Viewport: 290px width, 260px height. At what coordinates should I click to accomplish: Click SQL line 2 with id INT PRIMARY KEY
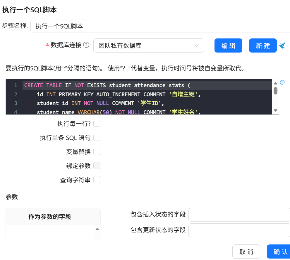tap(119, 94)
